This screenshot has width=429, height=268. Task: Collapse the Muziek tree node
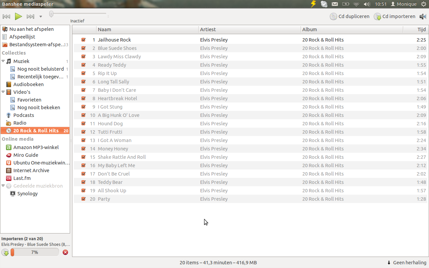3,61
